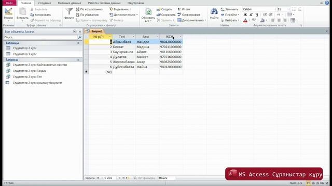Toggle underline Ч formatting
Viewport: 332px width, 186px height.
pyautogui.click(x=257, y=15)
